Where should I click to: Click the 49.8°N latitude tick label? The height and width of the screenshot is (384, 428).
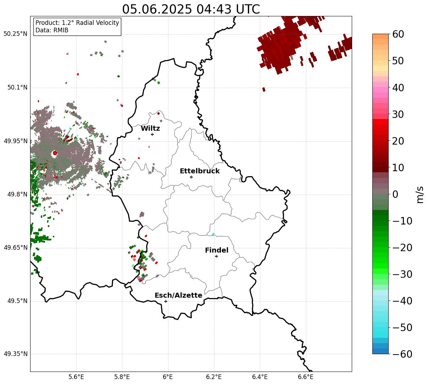click(x=17, y=194)
